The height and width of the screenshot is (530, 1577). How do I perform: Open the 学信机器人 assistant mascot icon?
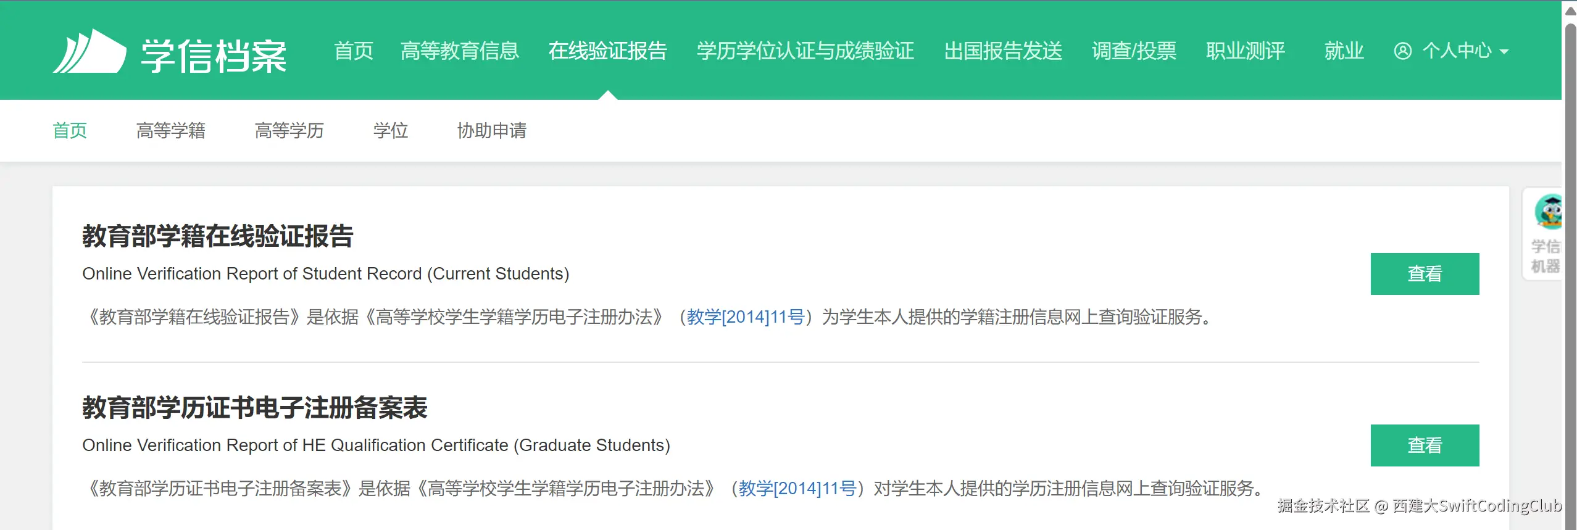[x=1549, y=213]
